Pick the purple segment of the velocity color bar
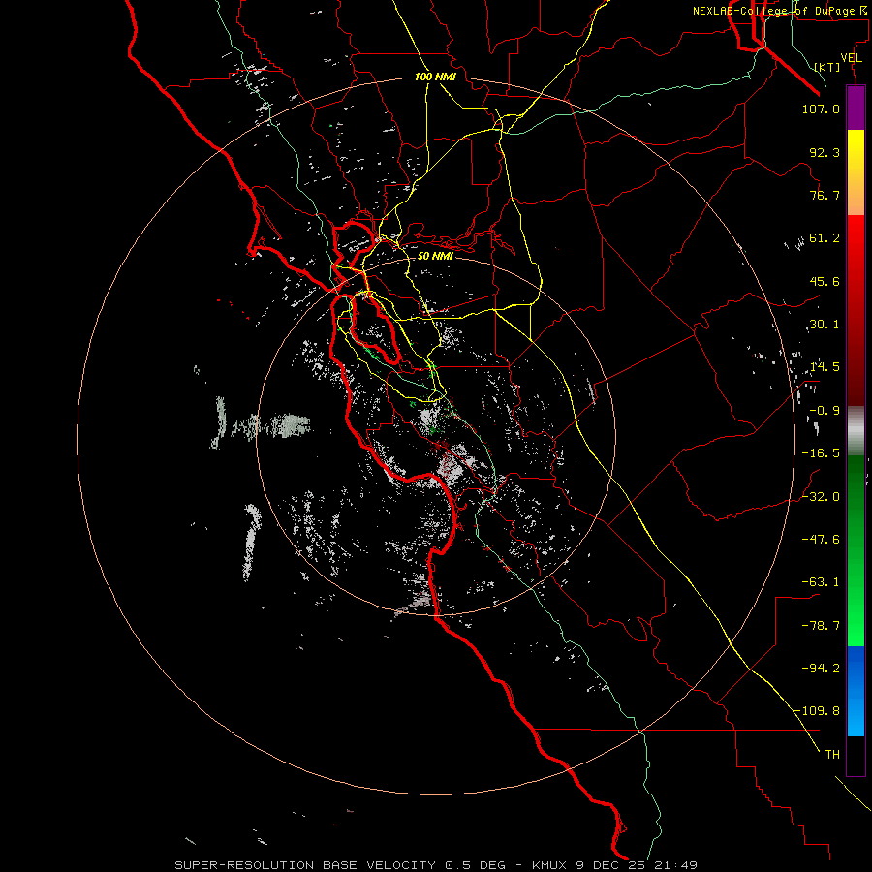The image size is (872, 872). tap(856, 108)
